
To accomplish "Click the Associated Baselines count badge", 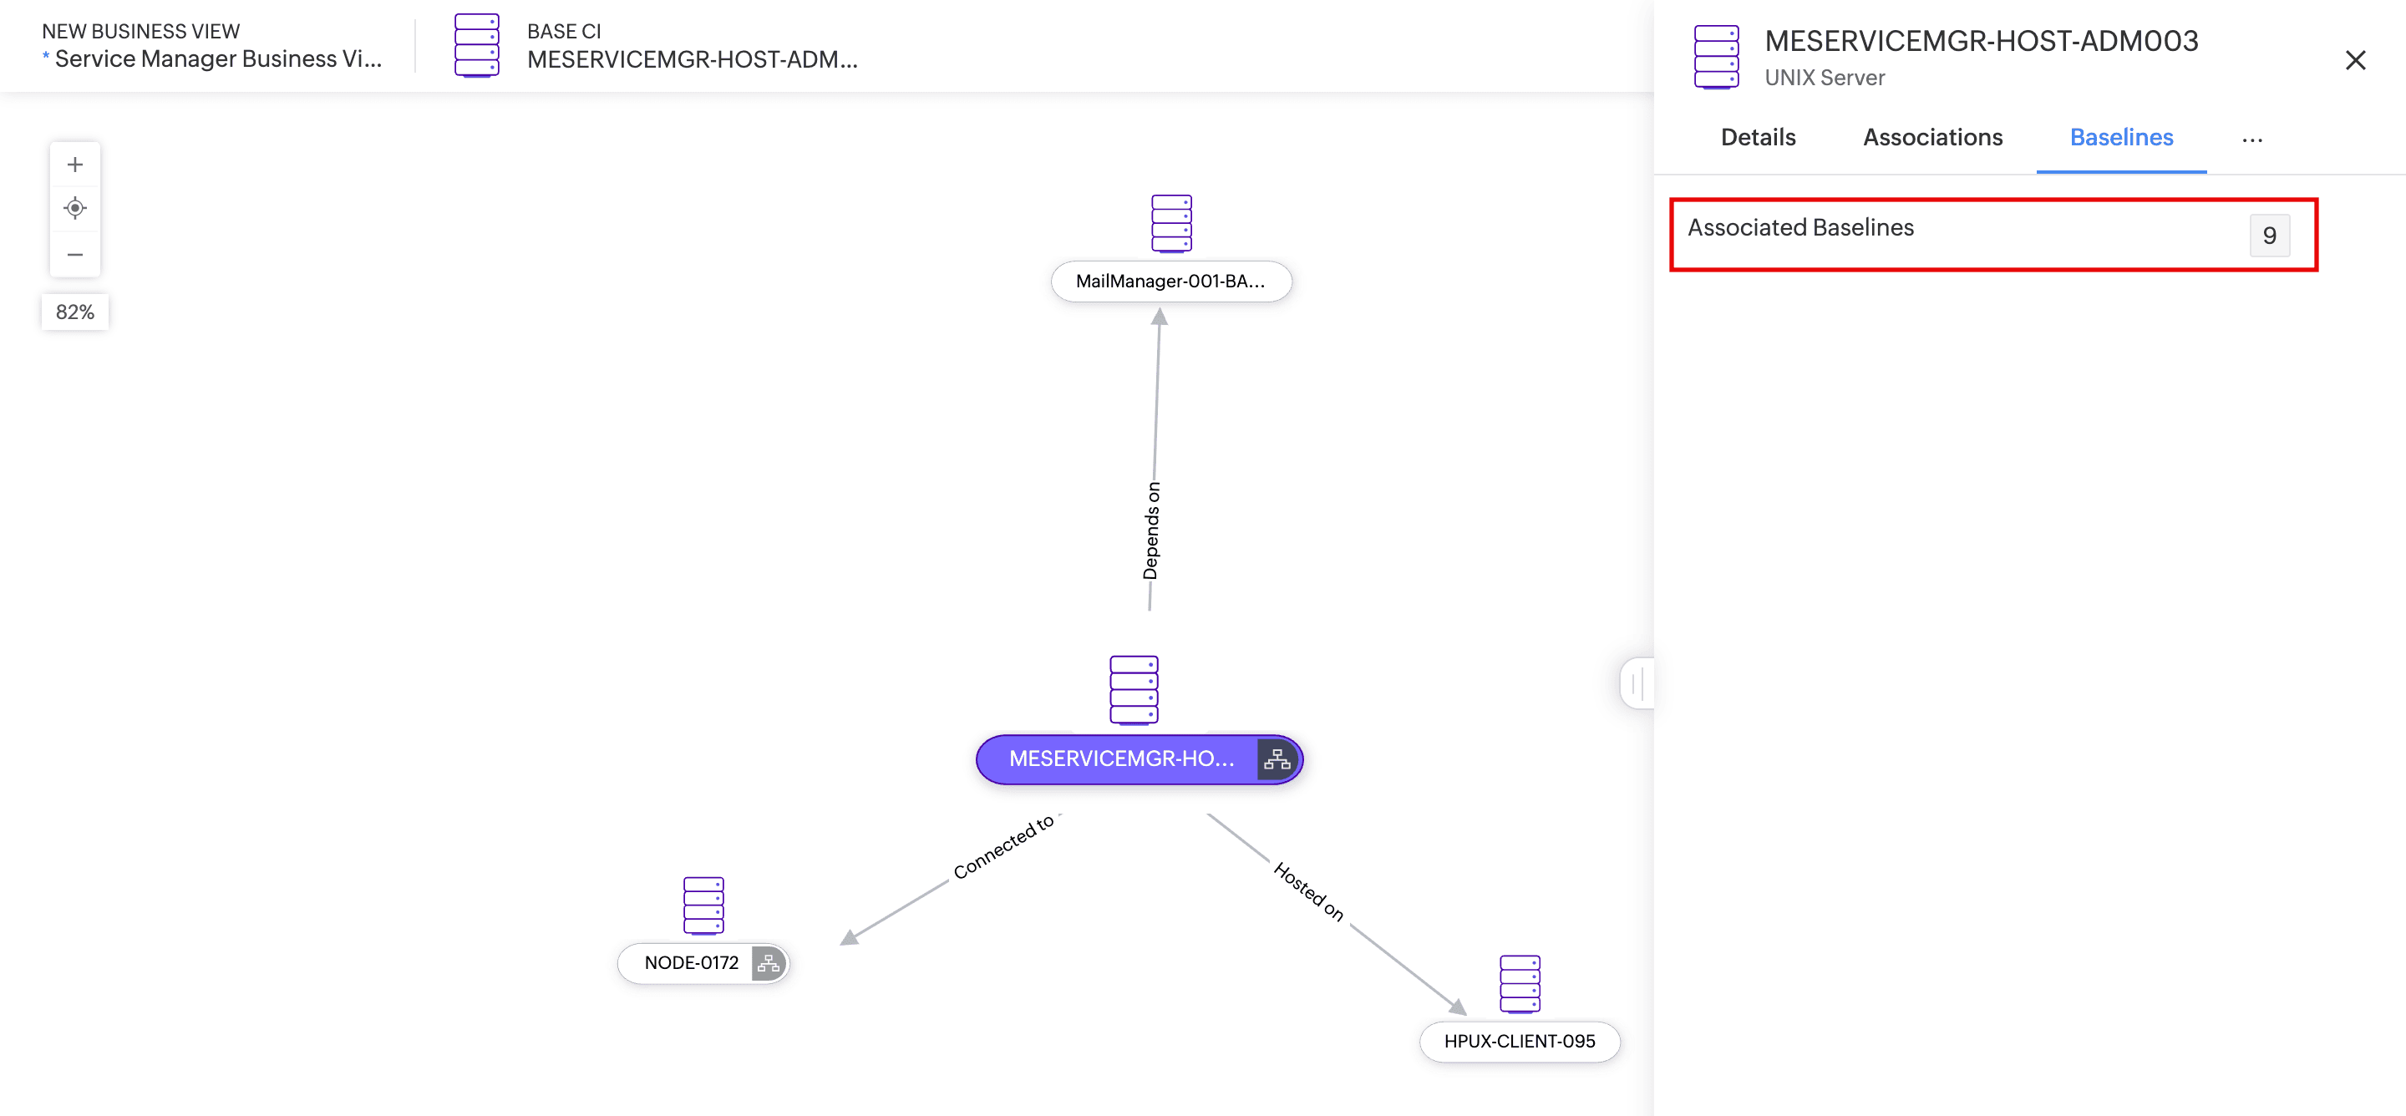I will [x=2268, y=236].
